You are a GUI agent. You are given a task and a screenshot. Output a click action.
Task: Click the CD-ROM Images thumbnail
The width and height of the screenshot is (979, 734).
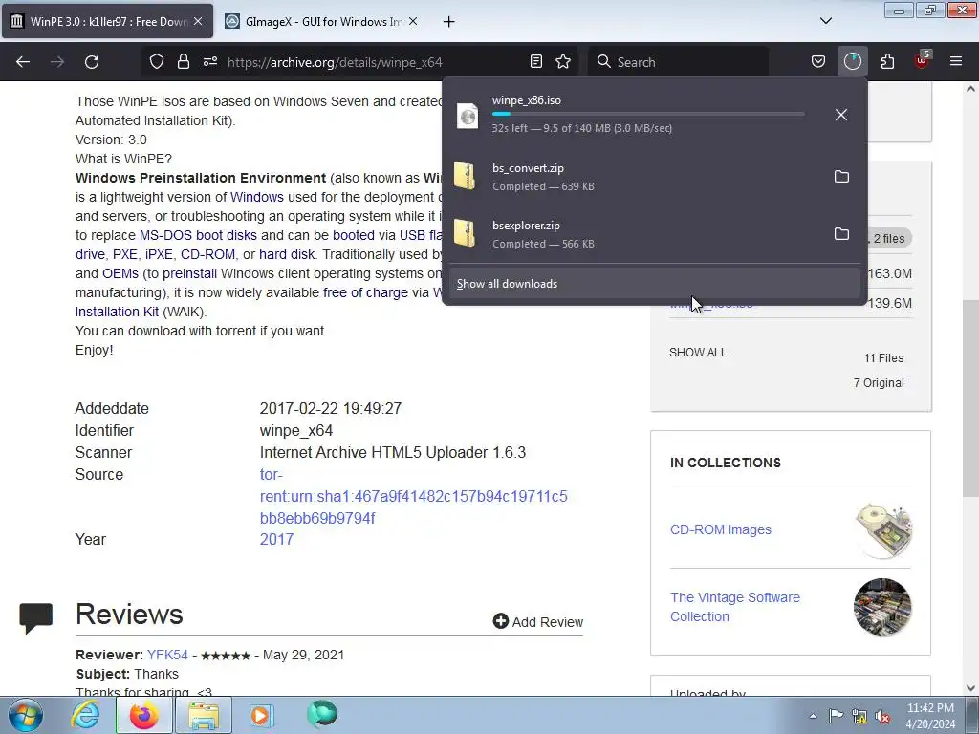(882, 529)
